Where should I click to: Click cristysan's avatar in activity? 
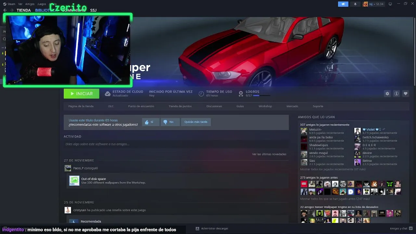pos(68,210)
